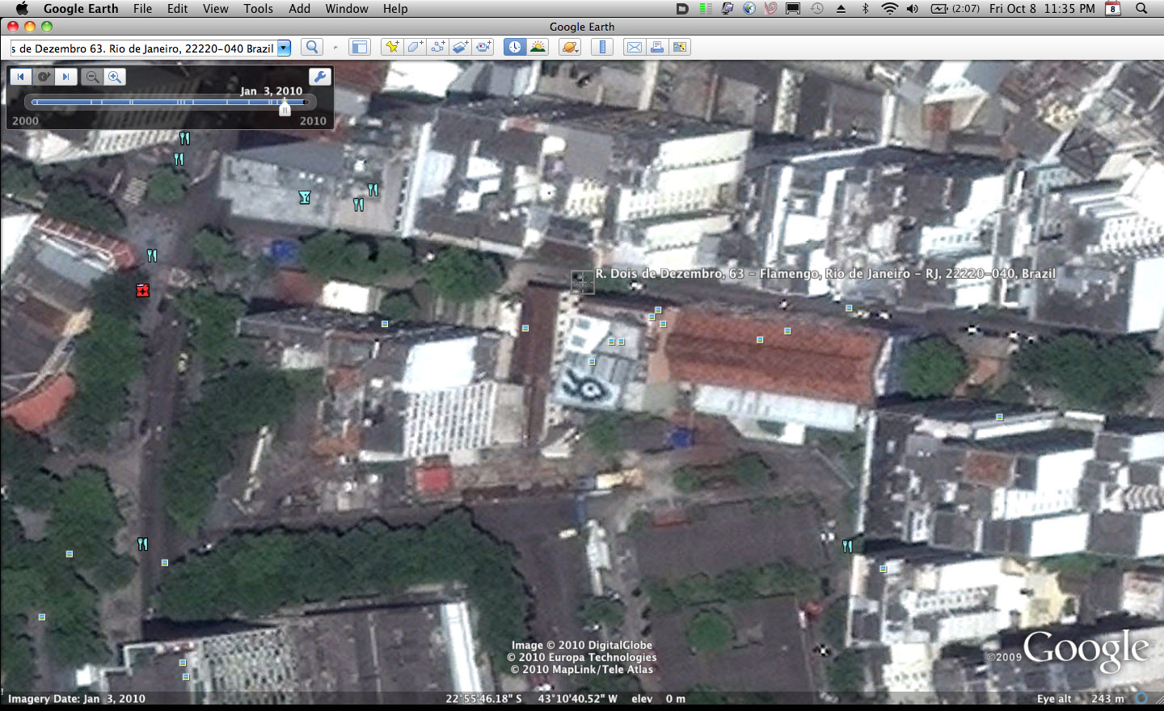Click the bar cocktail glass placemark
This screenshot has width=1164, height=711.
point(305,197)
